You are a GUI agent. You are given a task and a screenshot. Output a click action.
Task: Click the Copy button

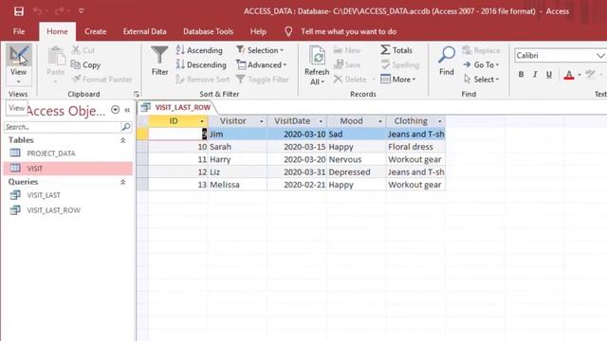pos(86,65)
